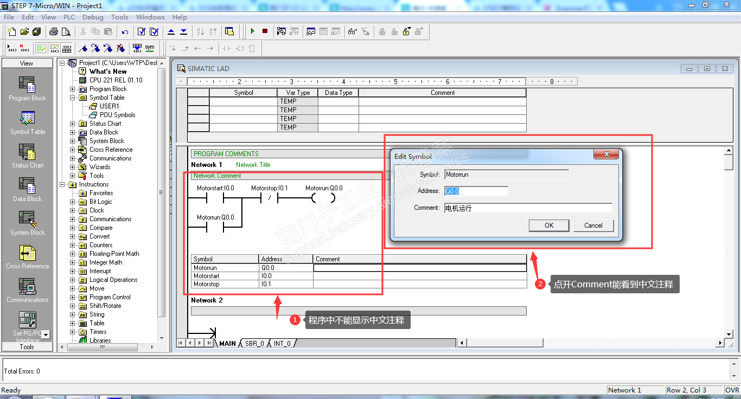Open Program Block from the View navigation bar

(x=27, y=89)
